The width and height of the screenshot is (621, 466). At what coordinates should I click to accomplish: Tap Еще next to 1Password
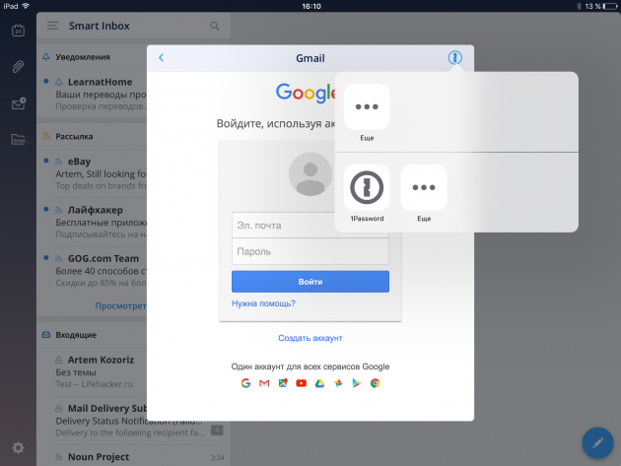(424, 187)
